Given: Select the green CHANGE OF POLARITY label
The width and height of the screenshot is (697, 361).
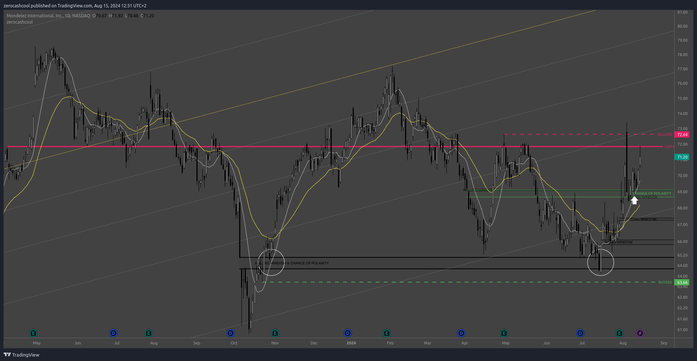Looking at the screenshot, I should (652, 194).
